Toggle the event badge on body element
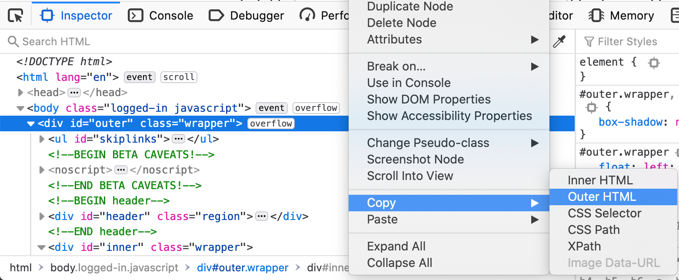 [272, 108]
